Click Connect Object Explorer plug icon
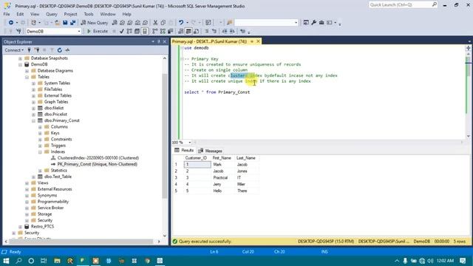 30,50
